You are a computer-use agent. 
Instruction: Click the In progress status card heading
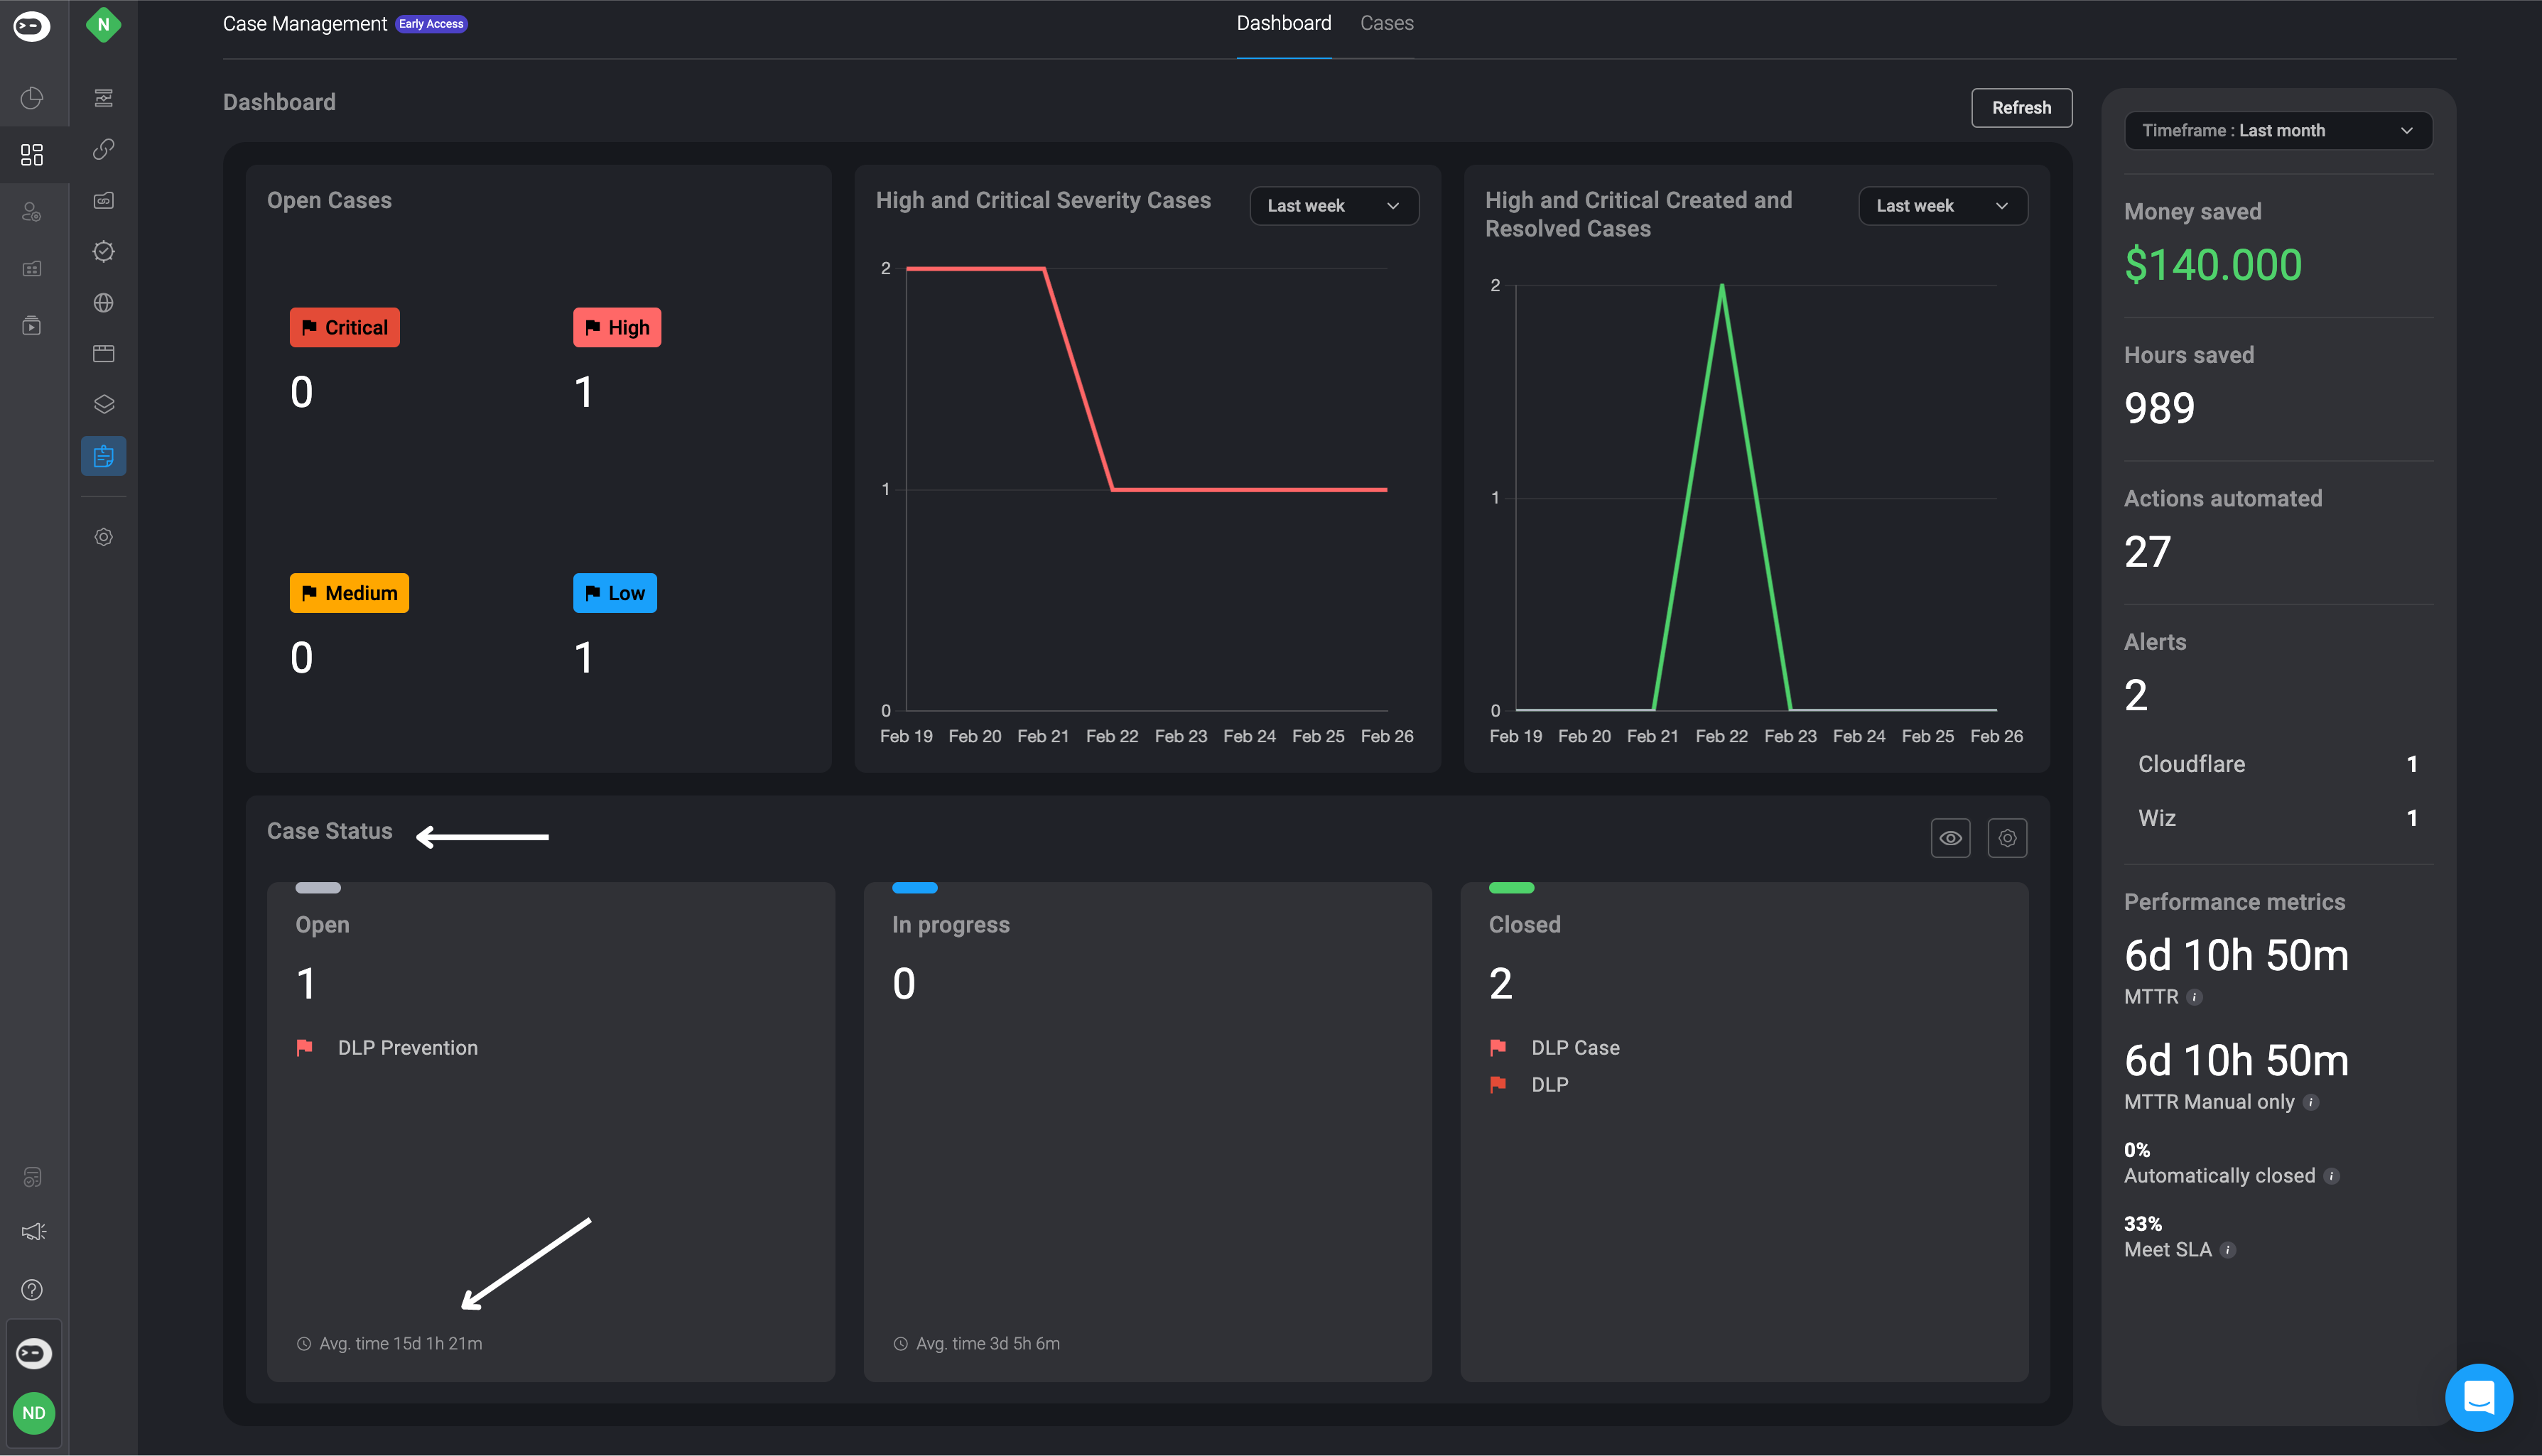[x=950, y=925]
